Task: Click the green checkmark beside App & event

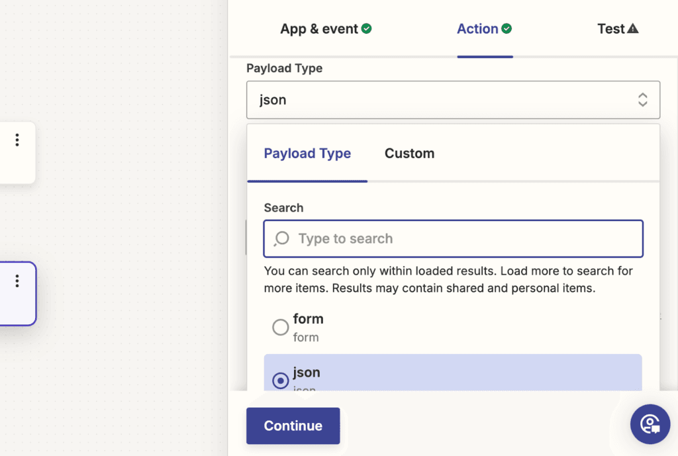Action: coord(366,28)
